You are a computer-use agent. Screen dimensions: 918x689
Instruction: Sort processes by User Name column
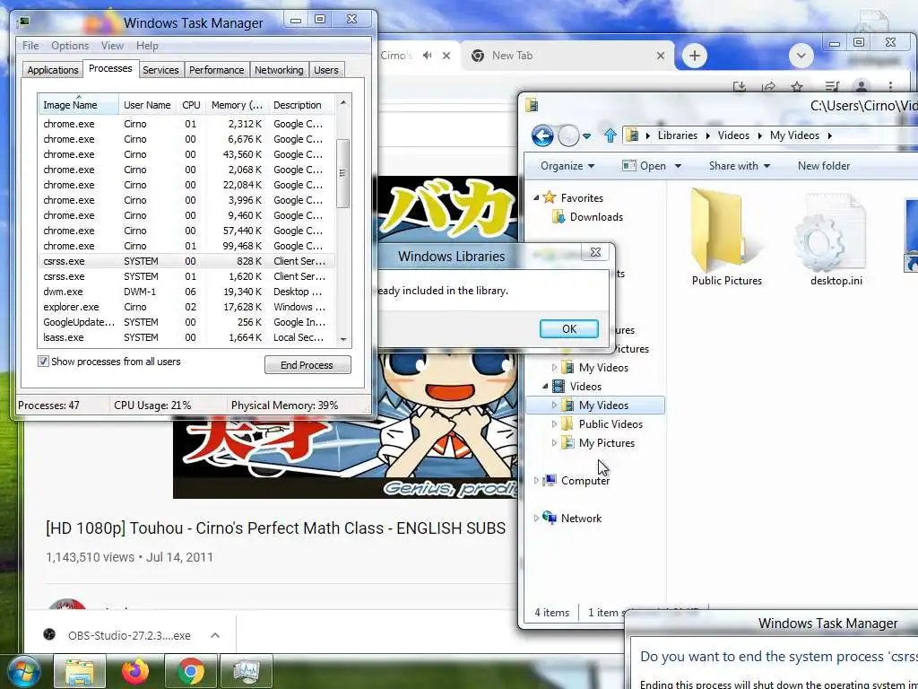[x=147, y=105]
